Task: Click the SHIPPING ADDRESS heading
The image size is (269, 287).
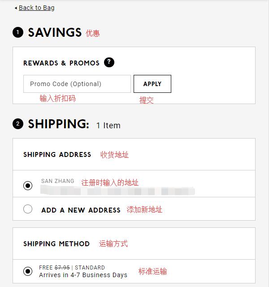Action: 57,155
